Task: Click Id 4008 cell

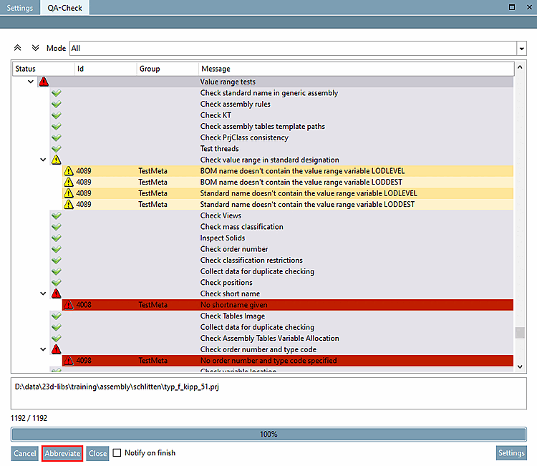Action: tap(84, 305)
